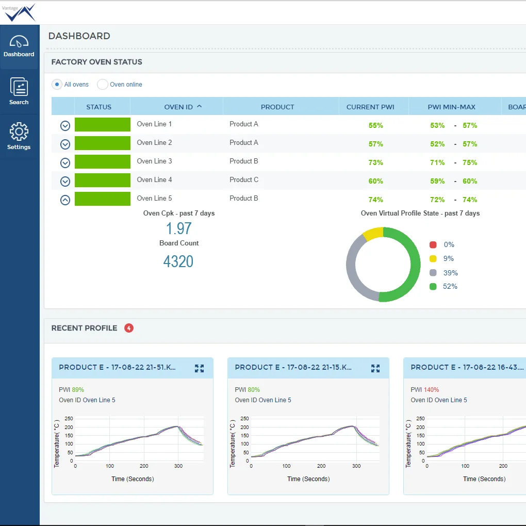Click the 1.97 Oven Cpk value

point(179,229)
